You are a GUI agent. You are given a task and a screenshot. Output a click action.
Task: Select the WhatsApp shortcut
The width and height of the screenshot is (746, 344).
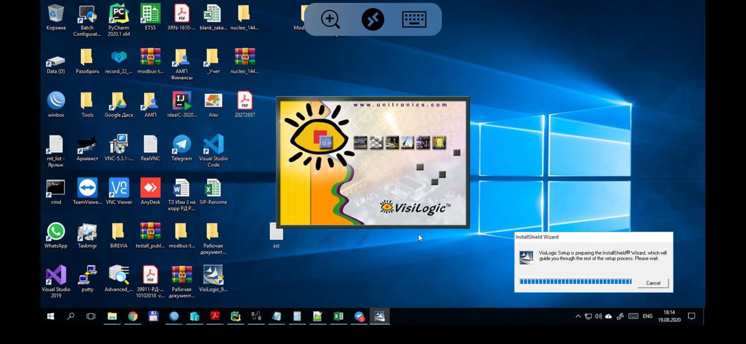click(x=56, y=235)
